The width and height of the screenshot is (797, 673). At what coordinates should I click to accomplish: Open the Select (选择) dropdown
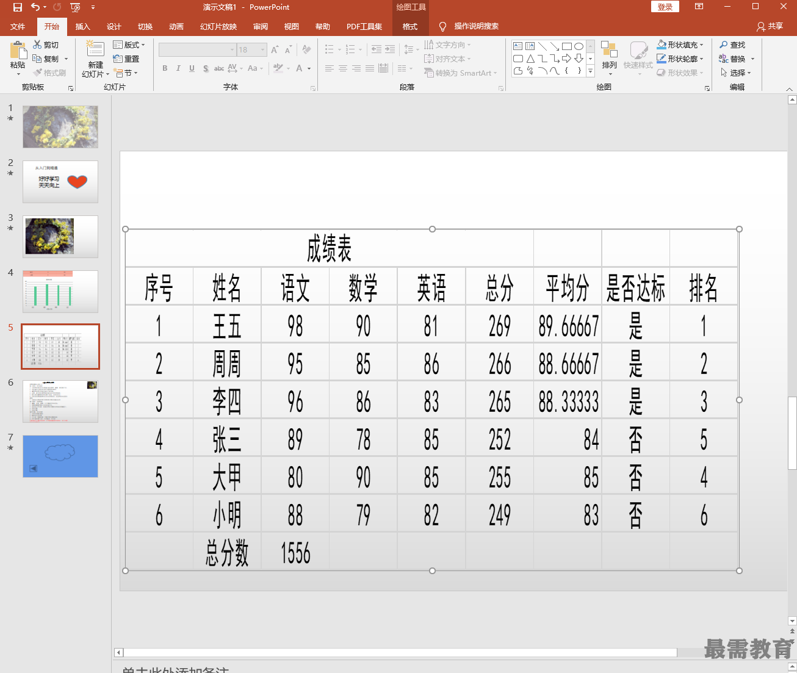coord(735,73)
